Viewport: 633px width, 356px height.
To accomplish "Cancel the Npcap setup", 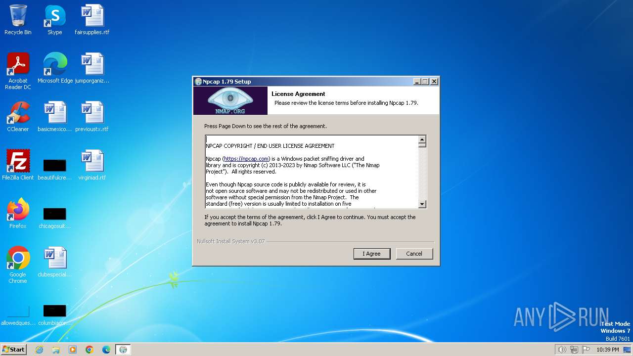I will click(x=414, y=254).
